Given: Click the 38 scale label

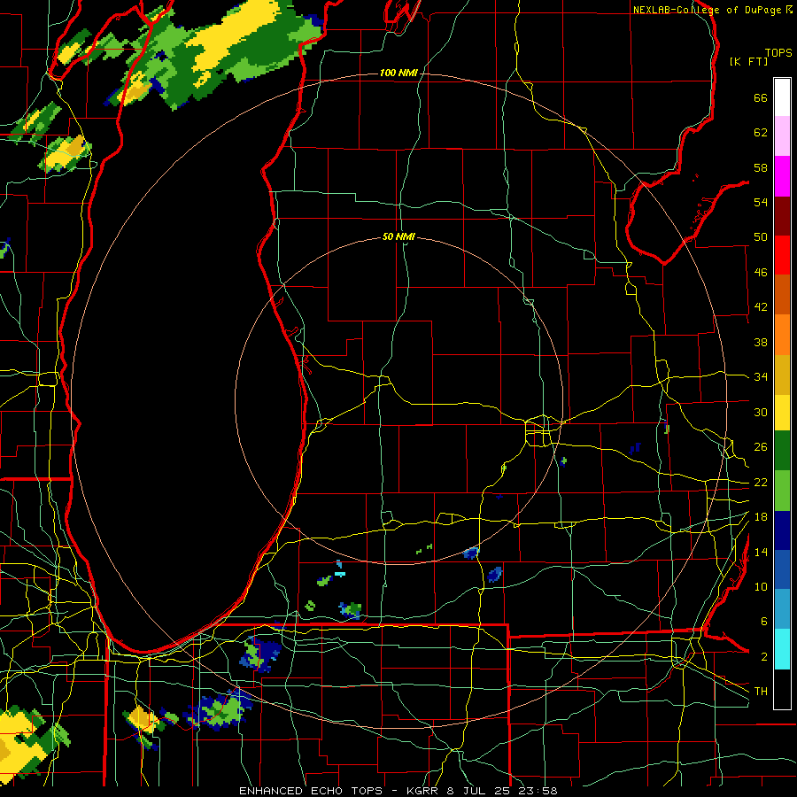Looking at the screenshot, I should point(761,342).
